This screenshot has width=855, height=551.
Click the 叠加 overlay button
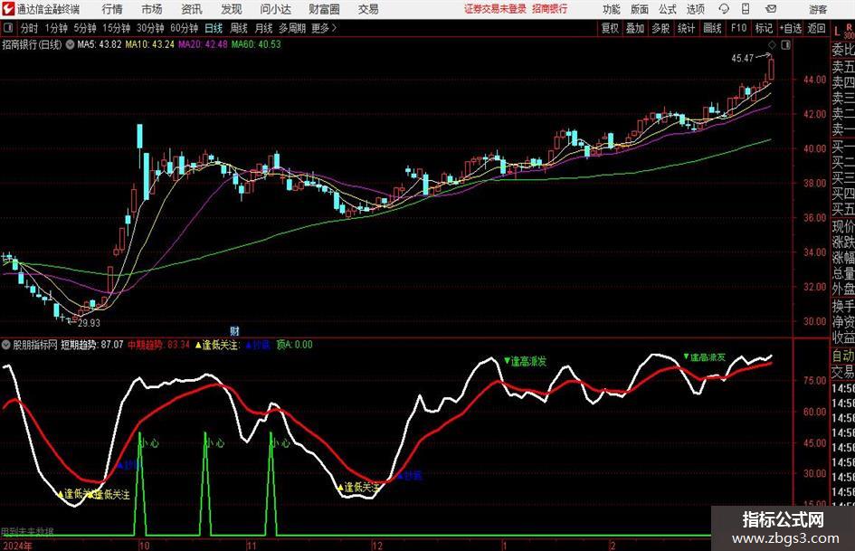tap(635, 28)
